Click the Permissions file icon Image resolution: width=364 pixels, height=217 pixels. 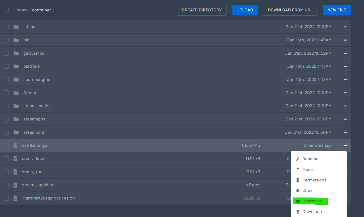298,180
